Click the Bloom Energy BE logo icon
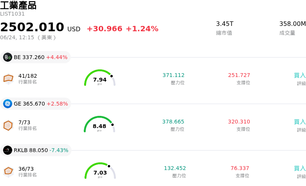 (8, 57)
